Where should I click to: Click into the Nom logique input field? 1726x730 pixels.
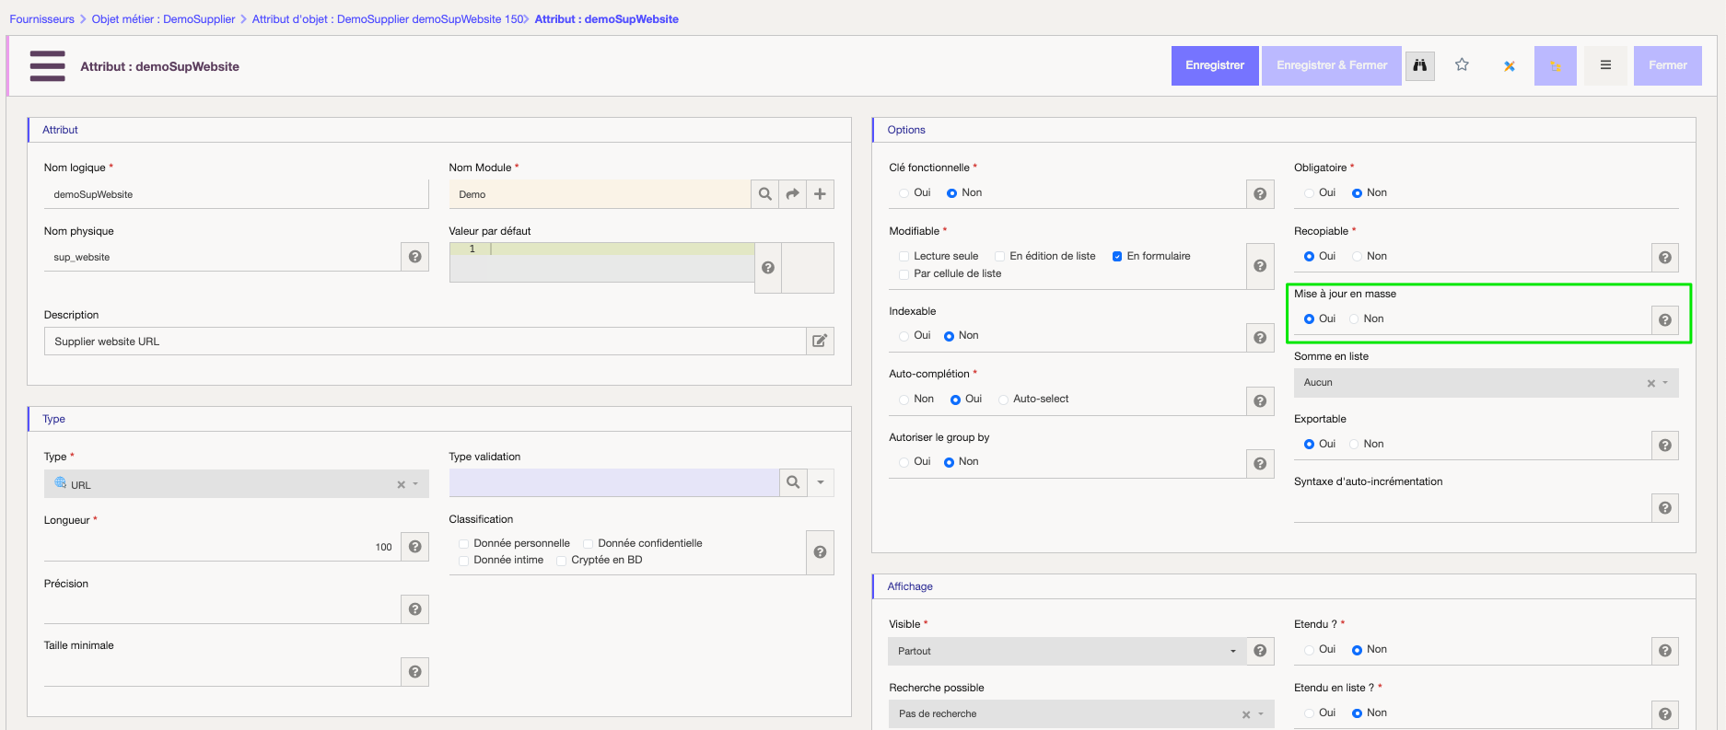236,194
